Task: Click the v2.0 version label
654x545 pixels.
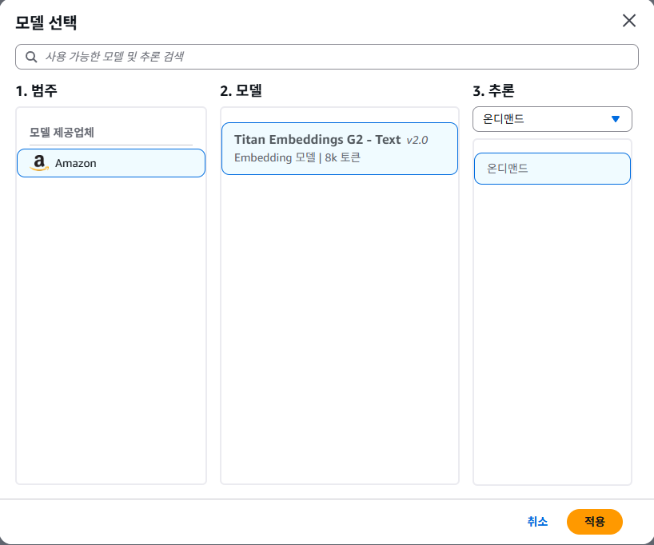Action: 417,140
